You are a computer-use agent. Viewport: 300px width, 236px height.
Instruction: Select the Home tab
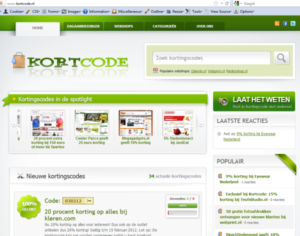click(37, 28)
